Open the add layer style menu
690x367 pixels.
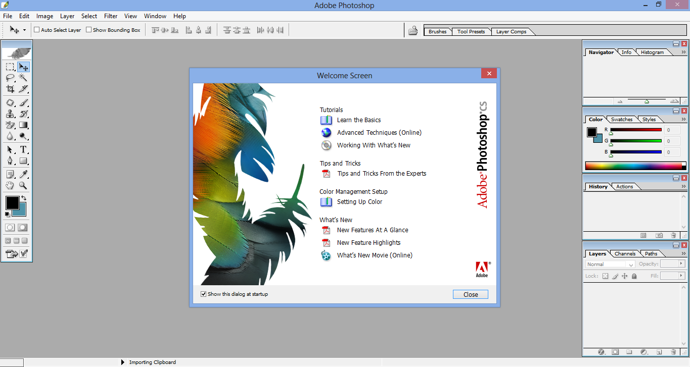pyautogui.click(x=601, y=351)
